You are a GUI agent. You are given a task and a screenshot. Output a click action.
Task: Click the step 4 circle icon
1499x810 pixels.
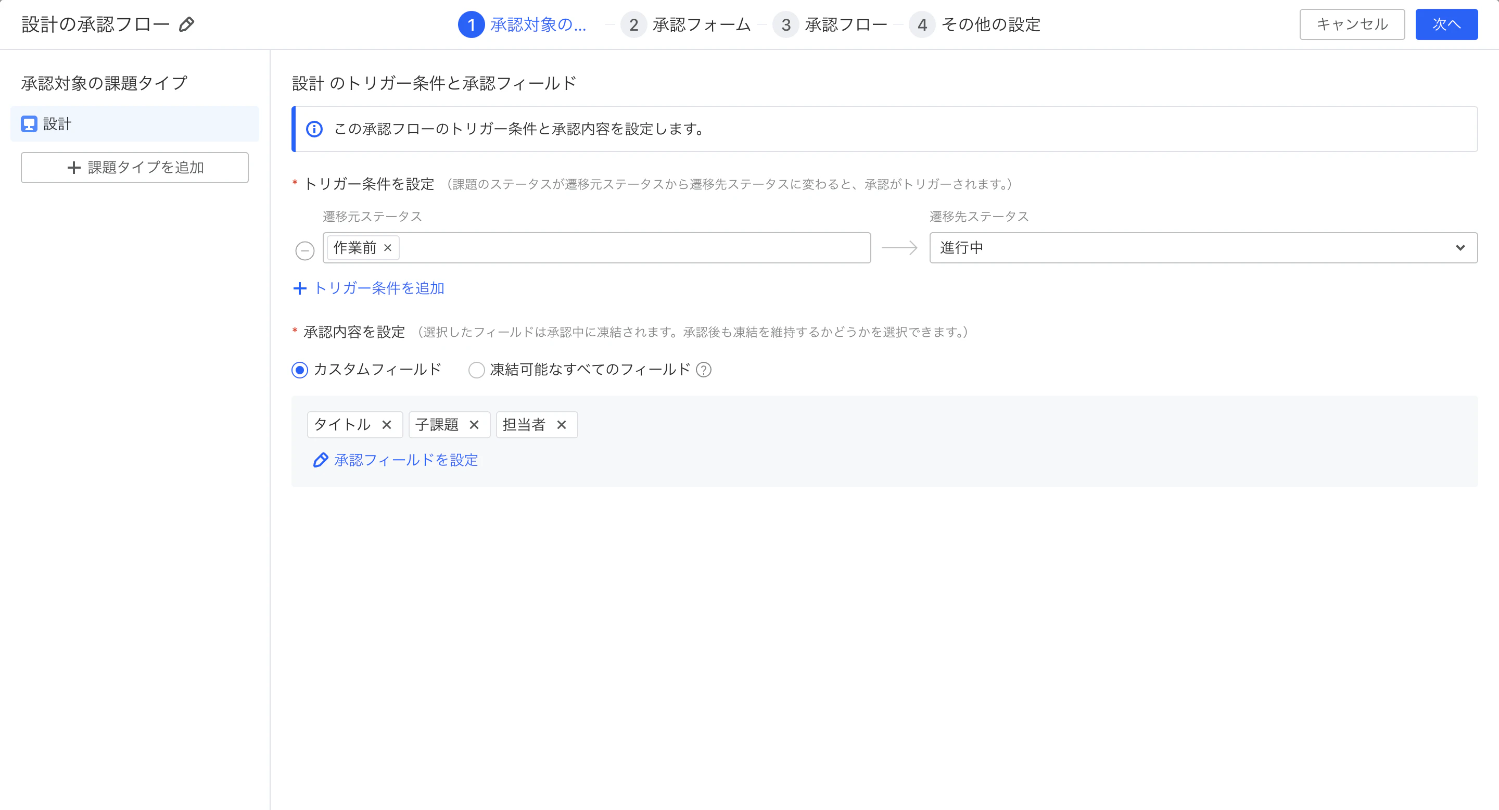click(922, 24)
